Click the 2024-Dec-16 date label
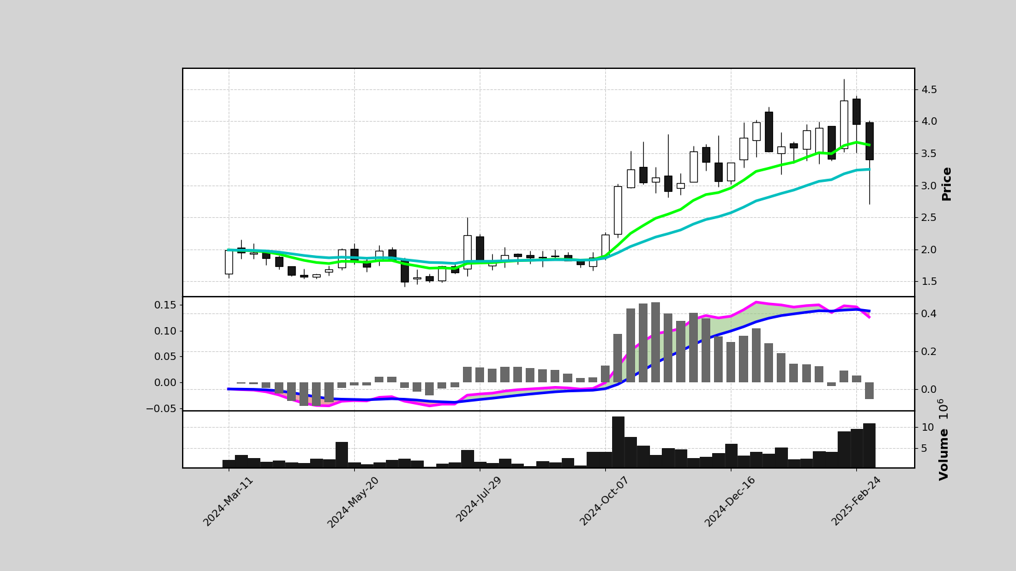Screen dimensions: 1016x571 click(x=730, y=501)
